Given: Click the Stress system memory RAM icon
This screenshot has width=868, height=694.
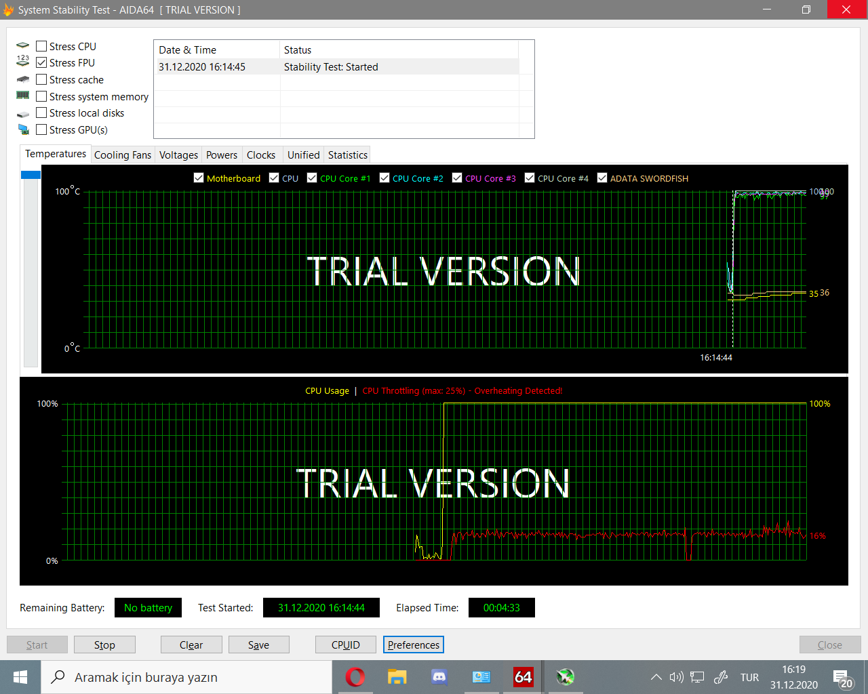Looking at the screenshot, I should point(22,96).
